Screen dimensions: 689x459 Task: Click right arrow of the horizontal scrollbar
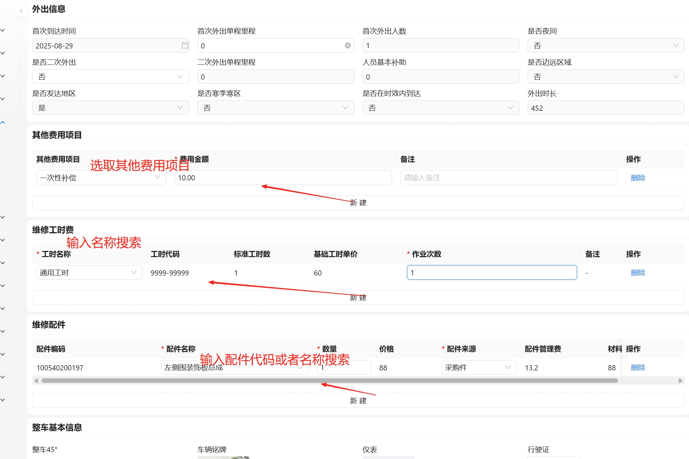[680, 380]
